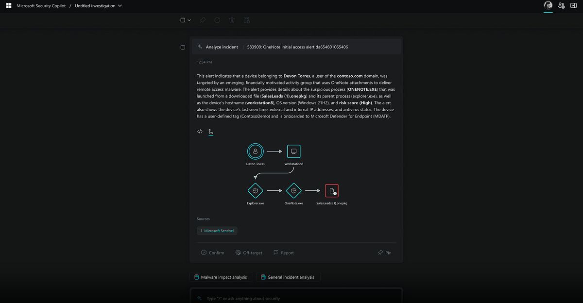Toggle the select-all checkbox in the toolbar
This screenshot has height=303, width=583.
tap(183, 20)
